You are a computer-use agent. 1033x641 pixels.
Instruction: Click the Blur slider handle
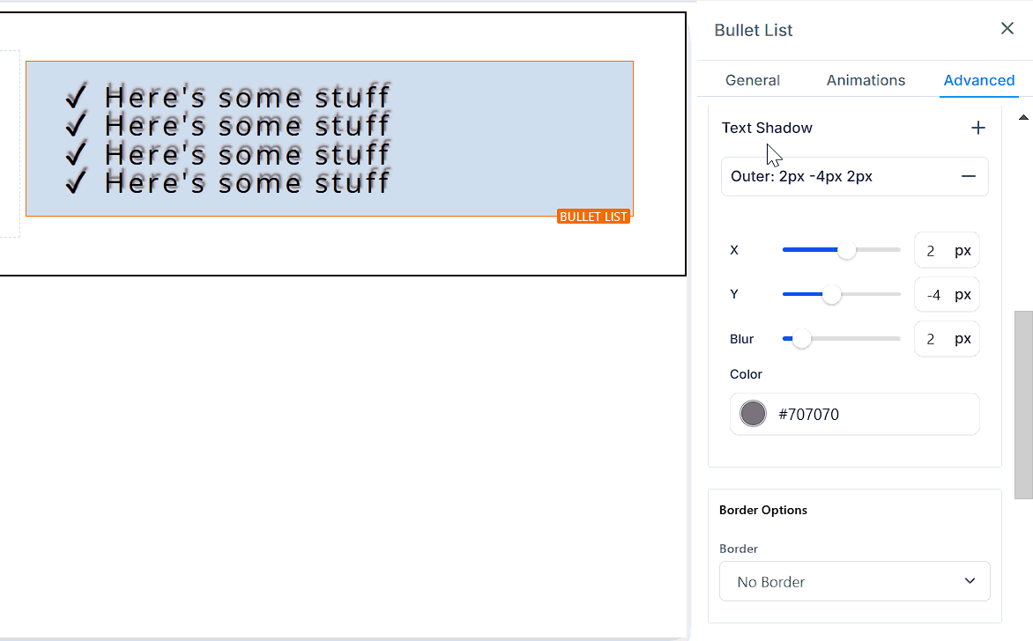coord(801,339)
